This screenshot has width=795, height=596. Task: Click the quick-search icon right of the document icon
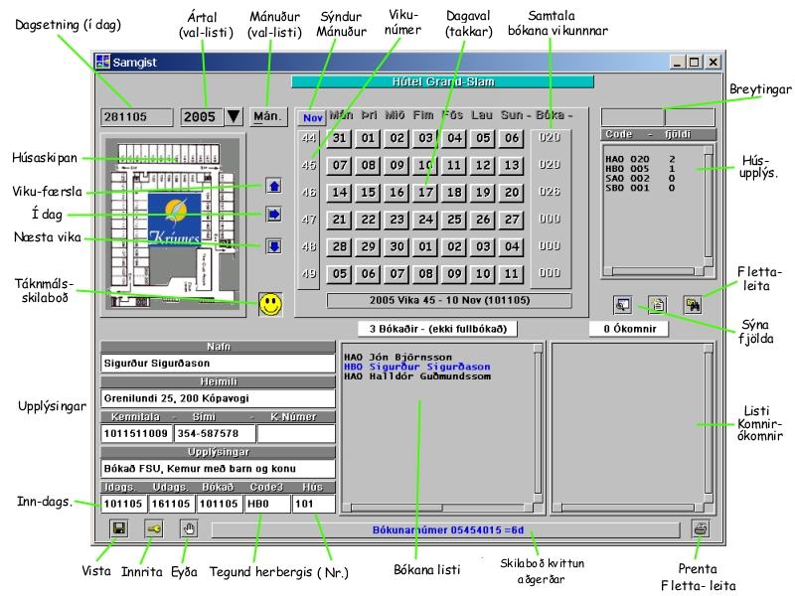(690, 305)
